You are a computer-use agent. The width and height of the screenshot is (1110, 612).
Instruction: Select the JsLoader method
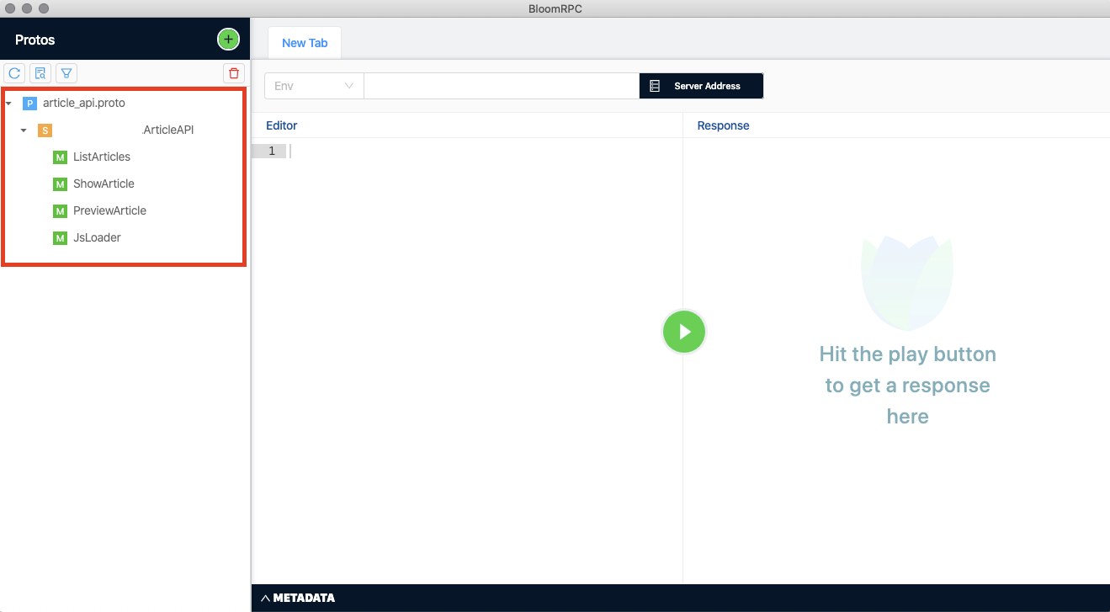pyautogui.click(x=97, y=237)
